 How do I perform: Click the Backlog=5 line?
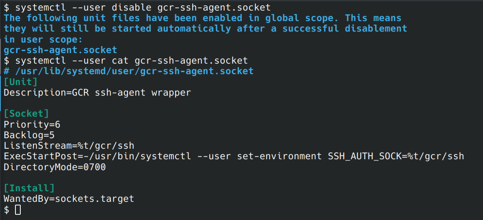pyautogui.click(x=29, y=135)
